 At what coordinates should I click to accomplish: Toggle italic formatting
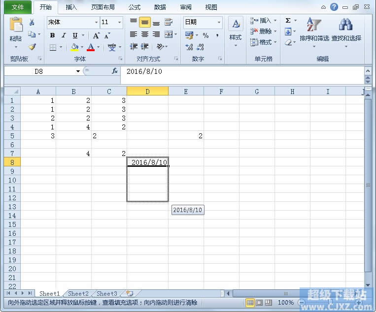[x=64, y=35]
